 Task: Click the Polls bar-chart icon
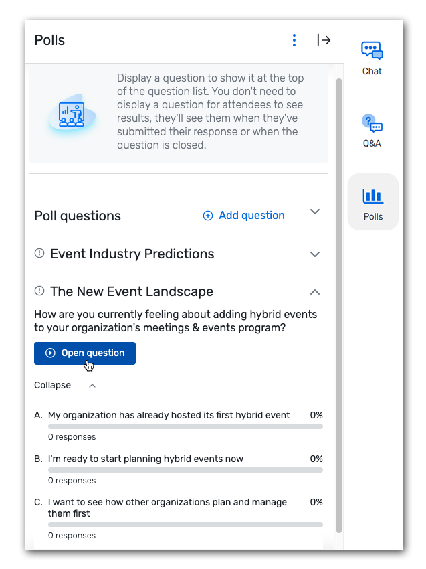click(372, 195)
